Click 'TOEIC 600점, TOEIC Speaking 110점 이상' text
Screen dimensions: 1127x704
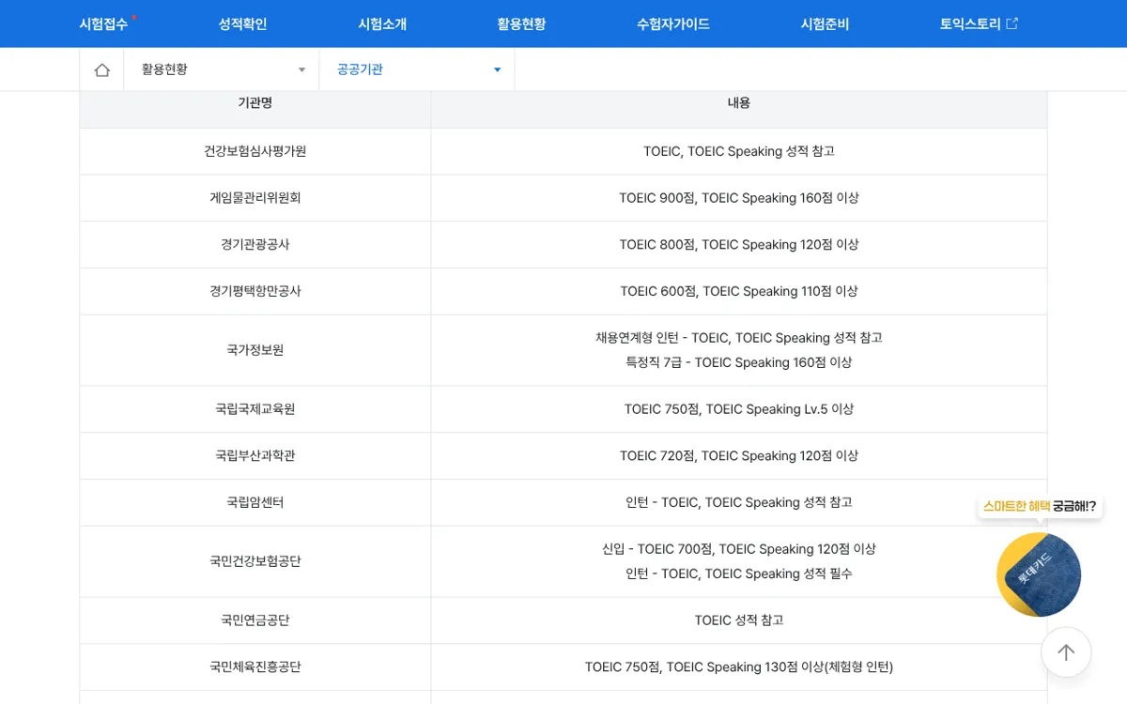point(739,292)
